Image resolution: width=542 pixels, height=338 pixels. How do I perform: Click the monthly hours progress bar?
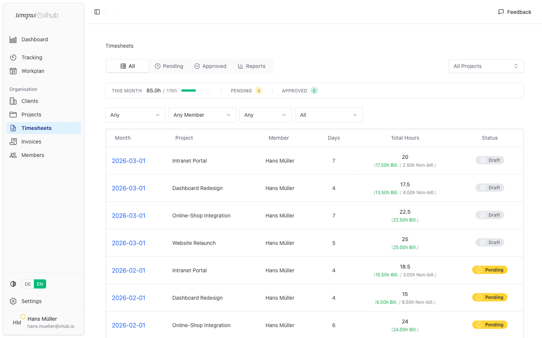click(196, 91)
